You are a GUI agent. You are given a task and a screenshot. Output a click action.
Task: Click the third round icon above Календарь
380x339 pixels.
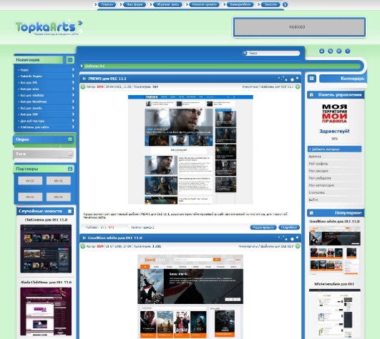coord(338,51)
